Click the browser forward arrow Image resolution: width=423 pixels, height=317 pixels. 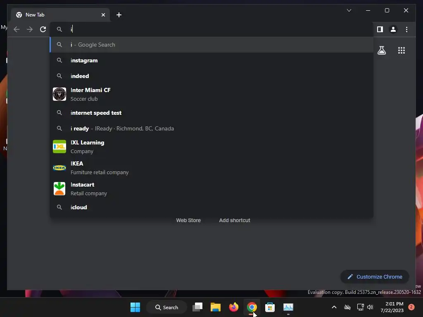pos(30,29)
